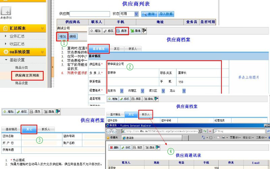Click 增加 button under the supplier list
Image resolution: width=270 pixels, height=169 pixels.
coord(62,37)
